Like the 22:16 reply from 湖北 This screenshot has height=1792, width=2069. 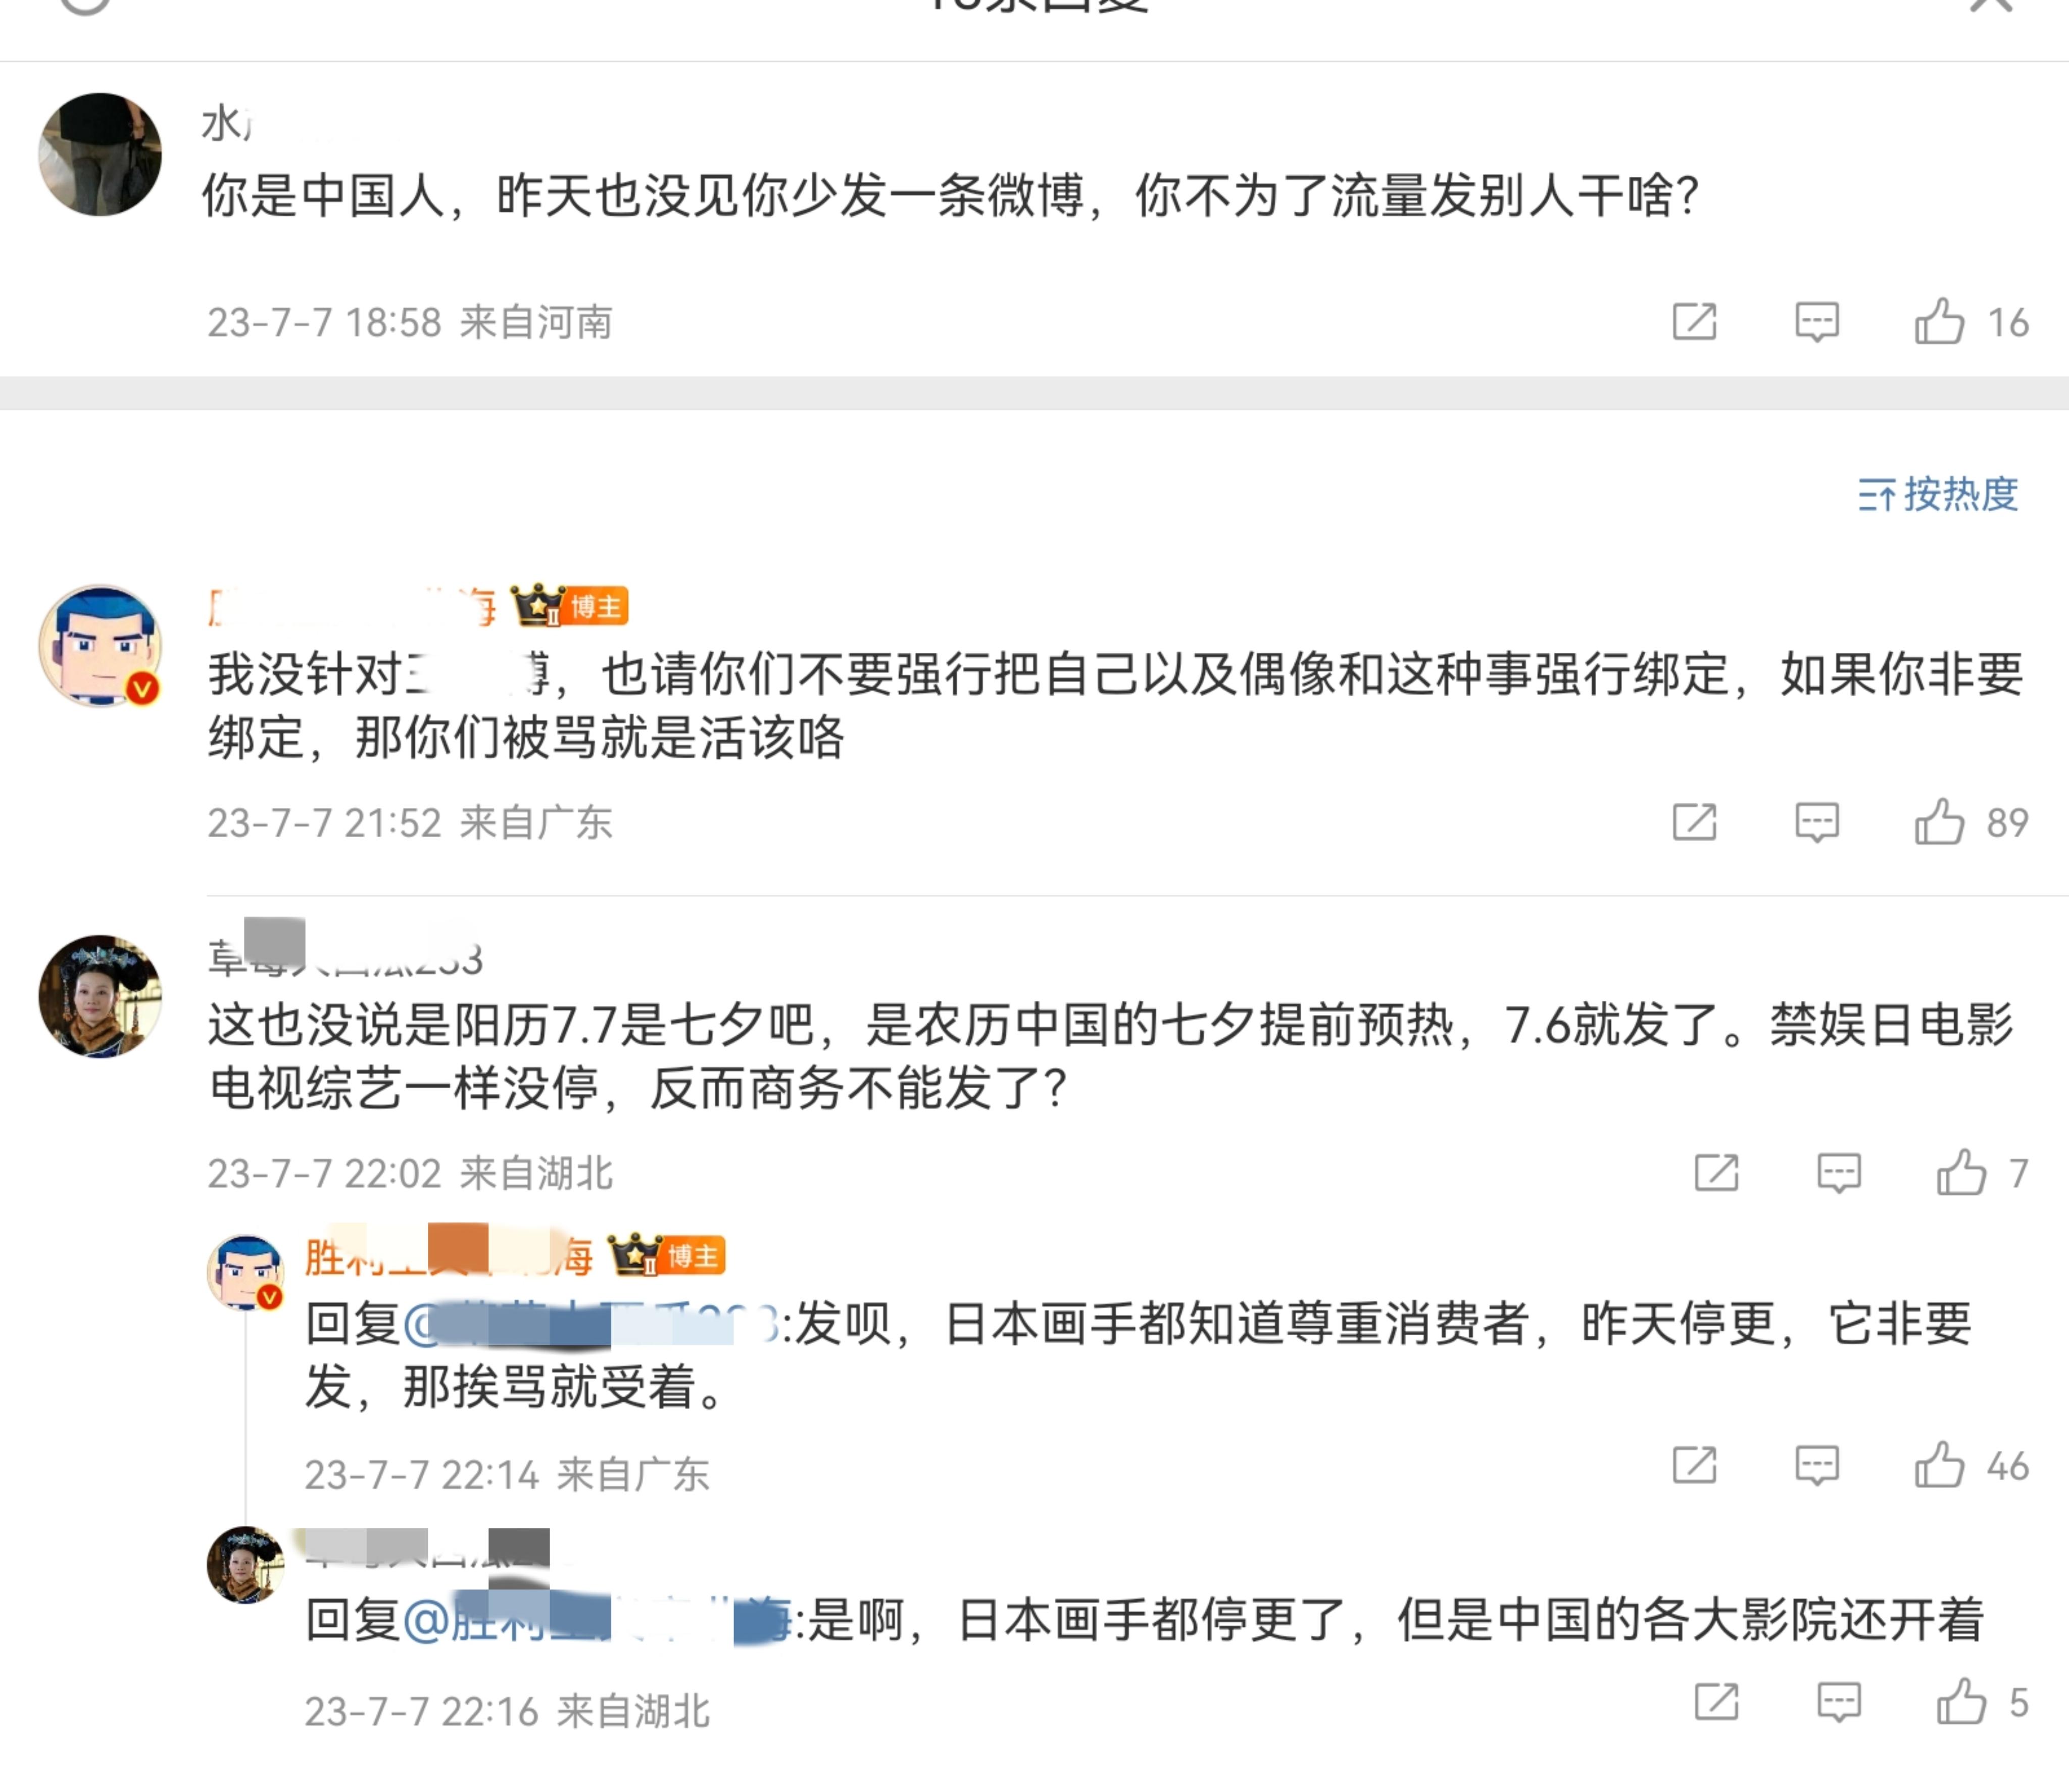point(1961,1702)
